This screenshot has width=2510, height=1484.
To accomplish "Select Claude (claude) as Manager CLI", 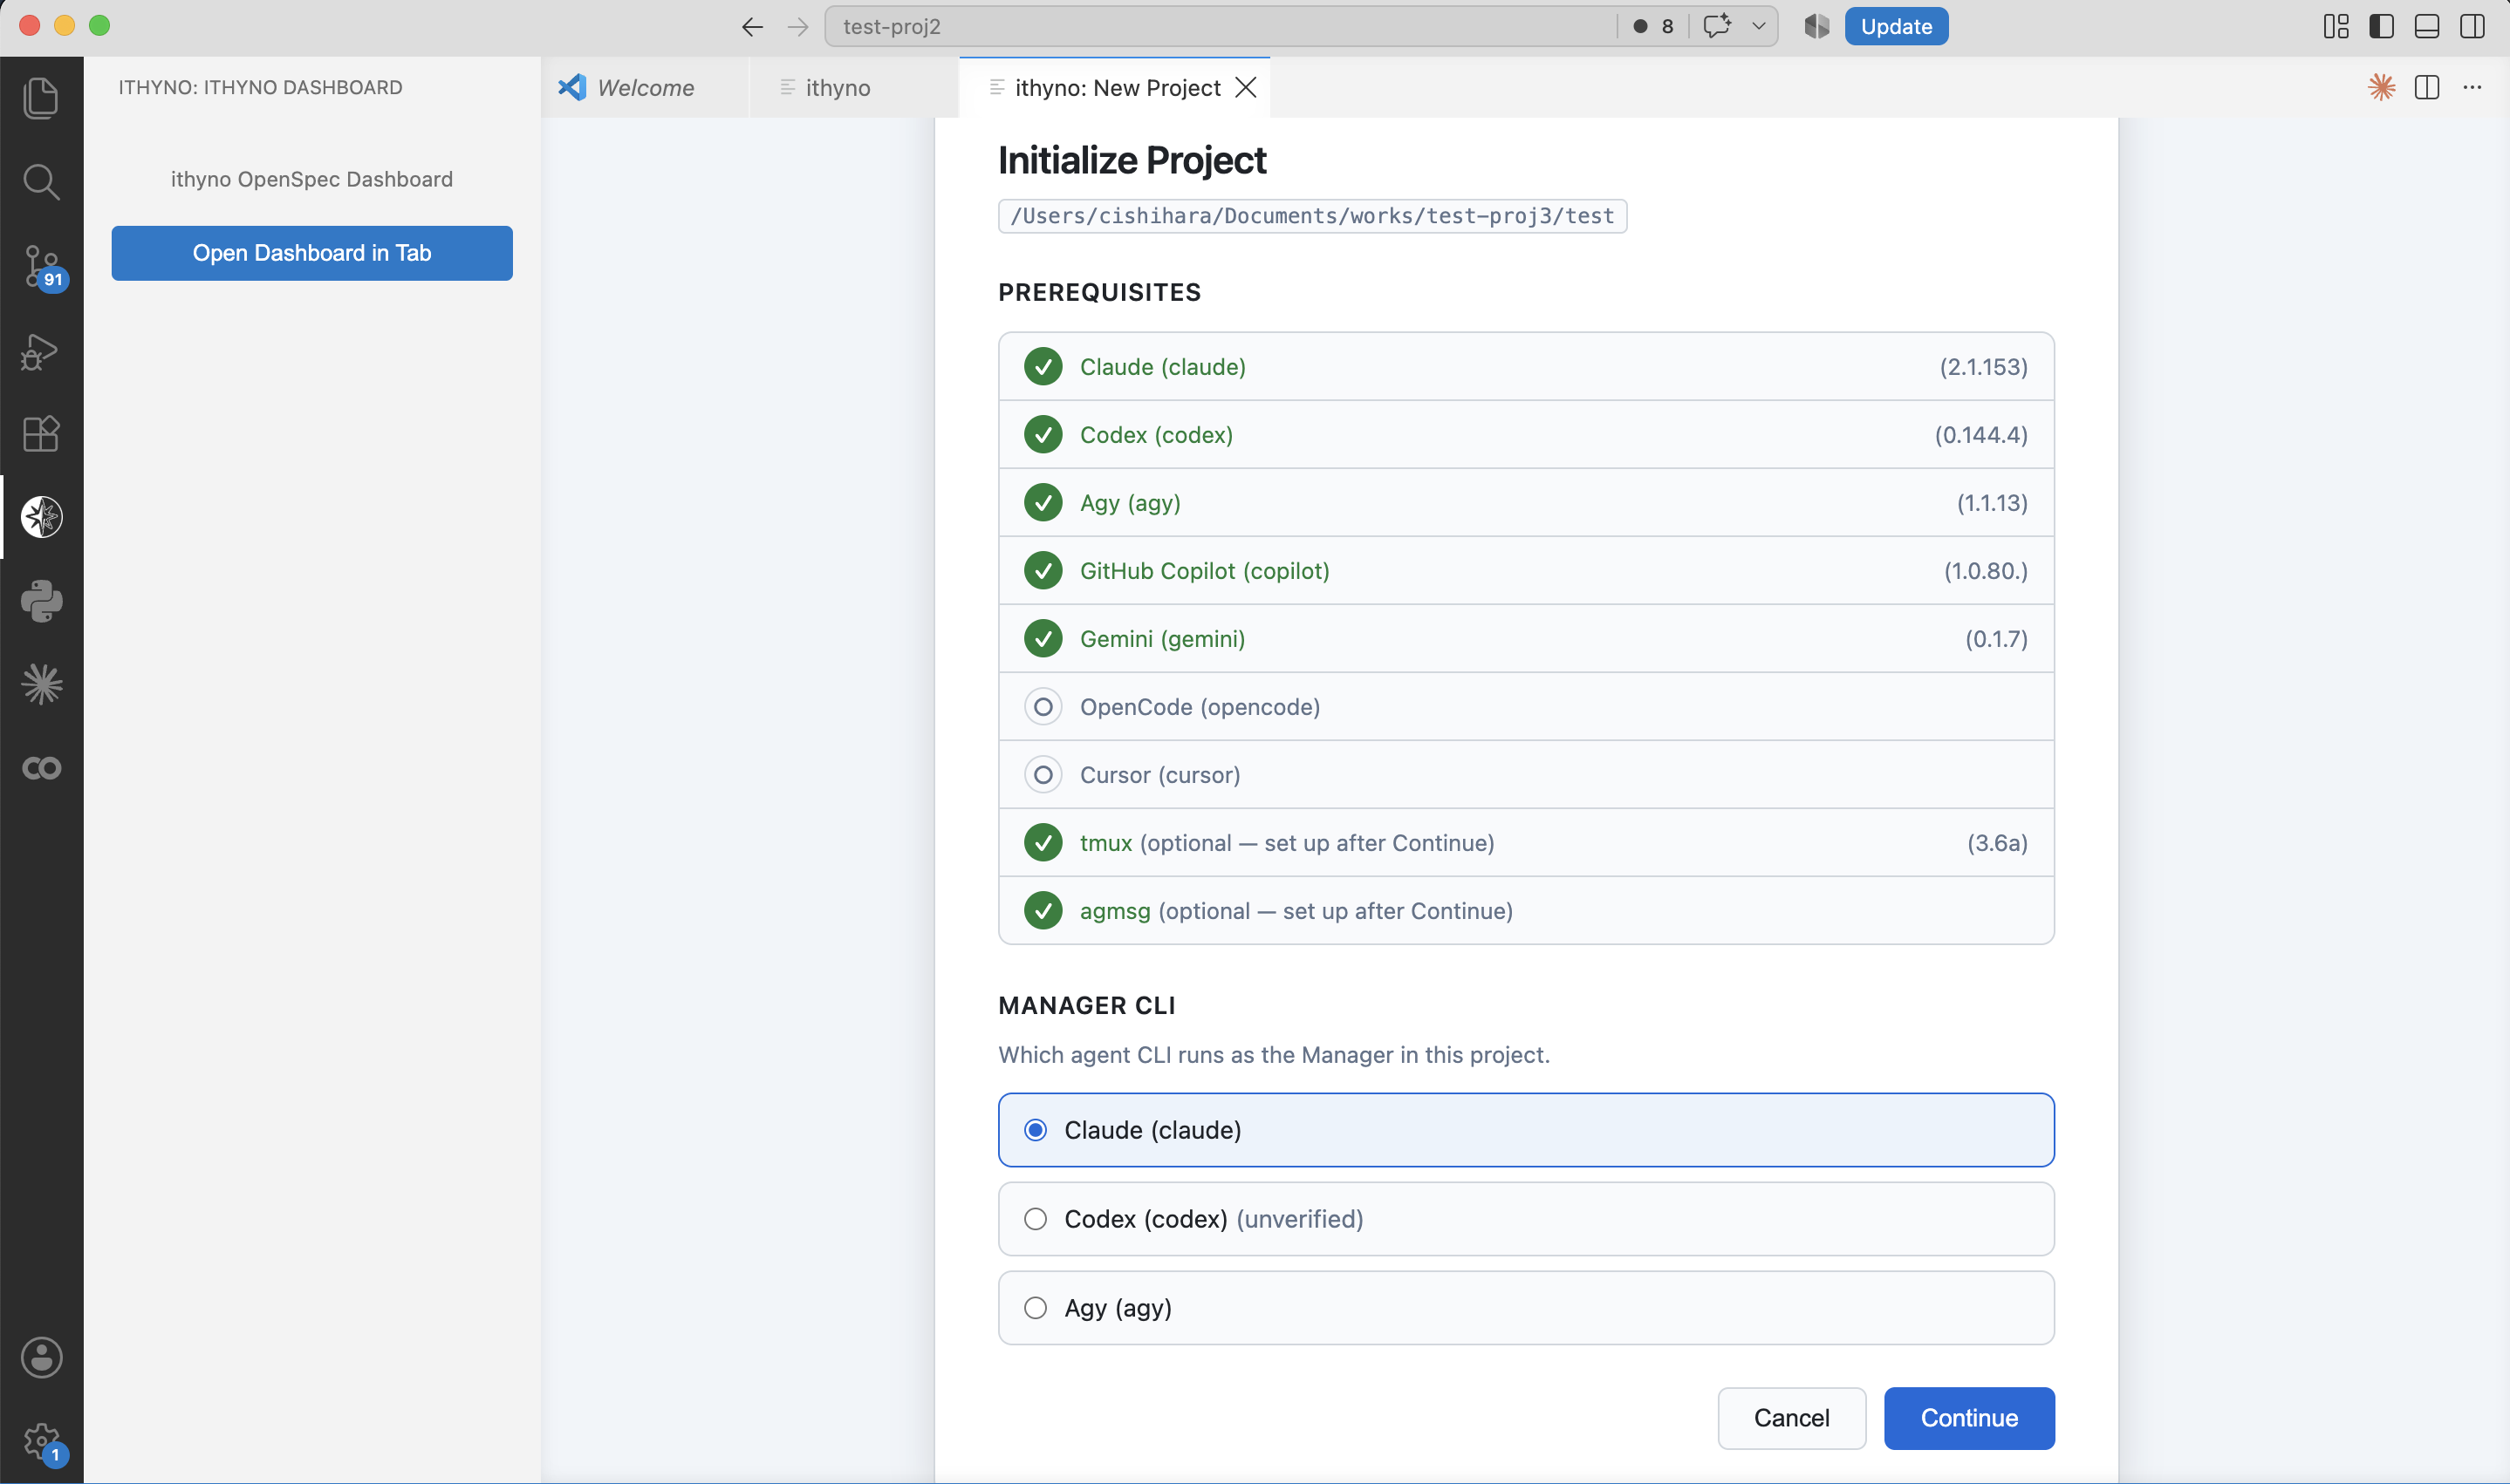I will coord(1526,1130).
